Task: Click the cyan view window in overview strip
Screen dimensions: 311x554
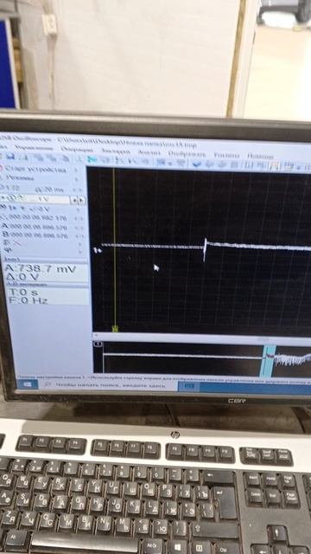Action: pos(268,361)
